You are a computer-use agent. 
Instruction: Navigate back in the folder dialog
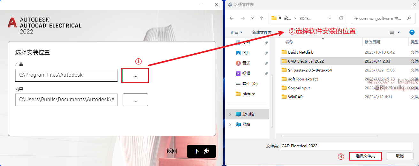pos(232,18)
